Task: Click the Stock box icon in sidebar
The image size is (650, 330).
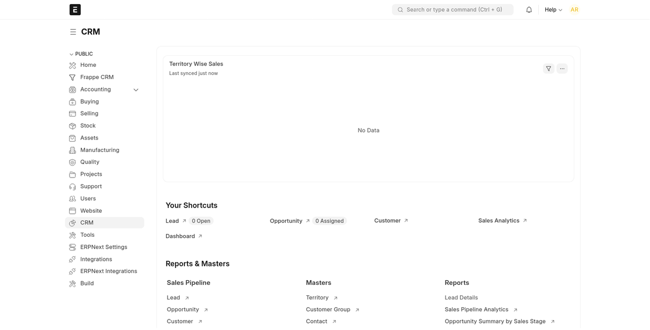Action: (73, 126)
